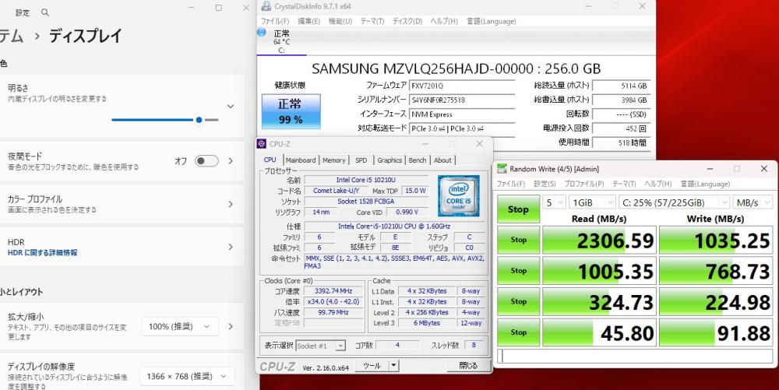Click the Stop button beside 2306.59
Screen dimensions: 779x390
point(518,241)
